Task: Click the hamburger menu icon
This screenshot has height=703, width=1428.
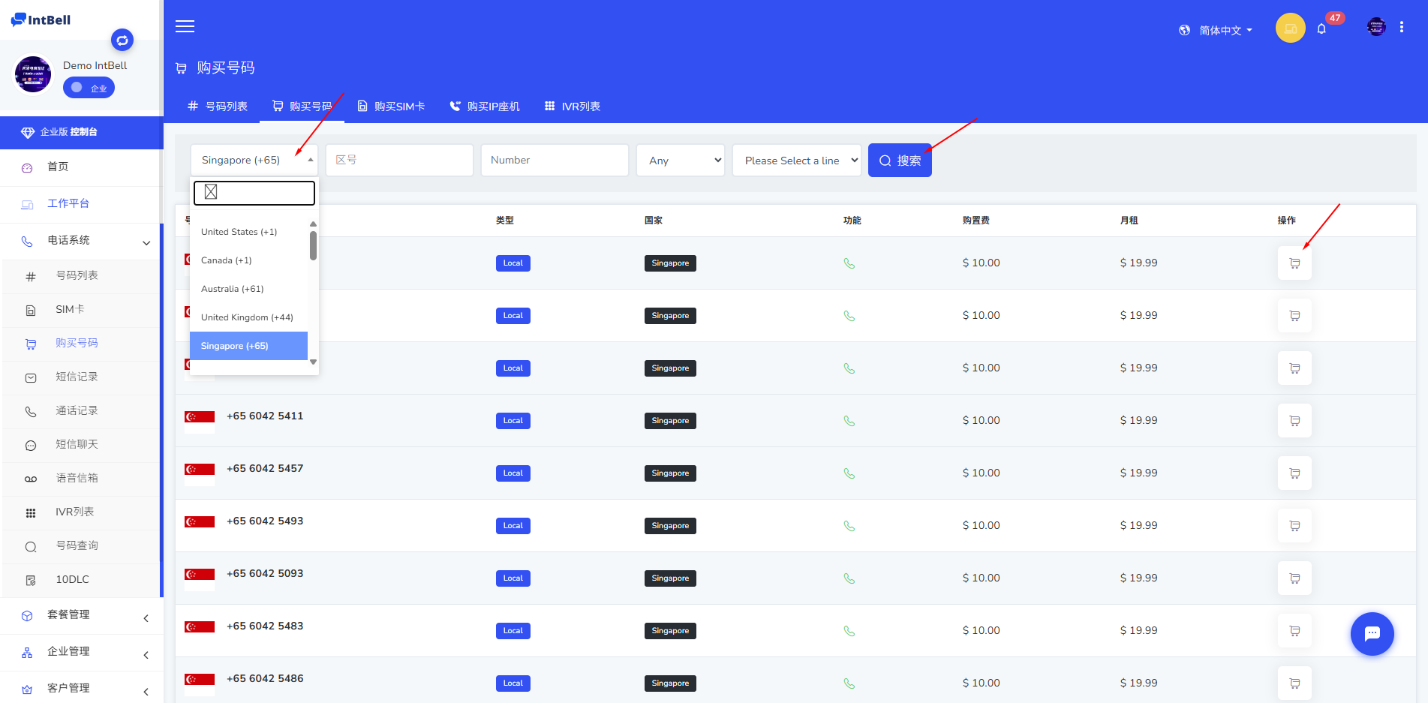Action: pos(185,27)
